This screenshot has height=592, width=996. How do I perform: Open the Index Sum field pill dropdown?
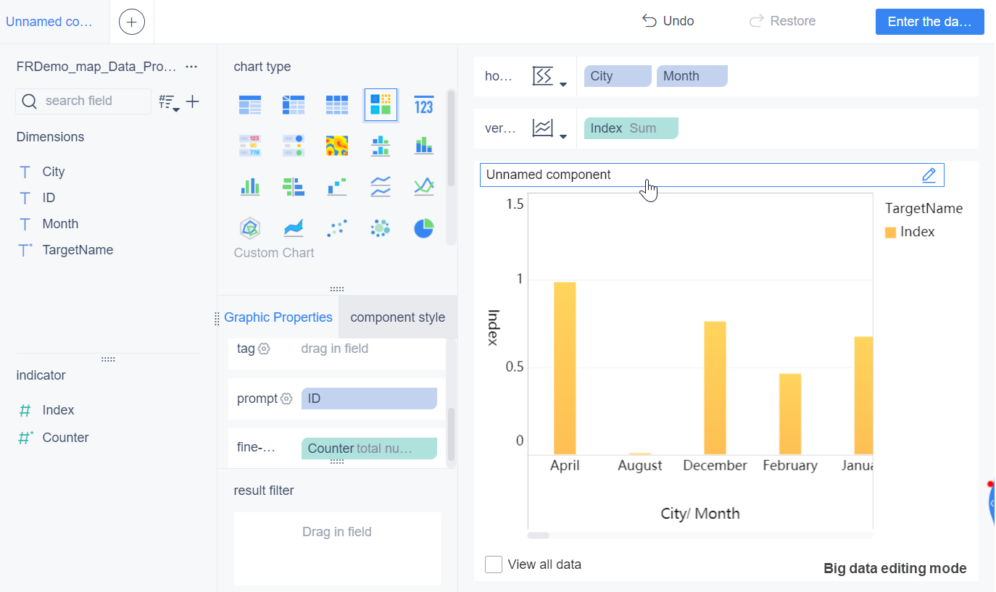tap(631, 128)
